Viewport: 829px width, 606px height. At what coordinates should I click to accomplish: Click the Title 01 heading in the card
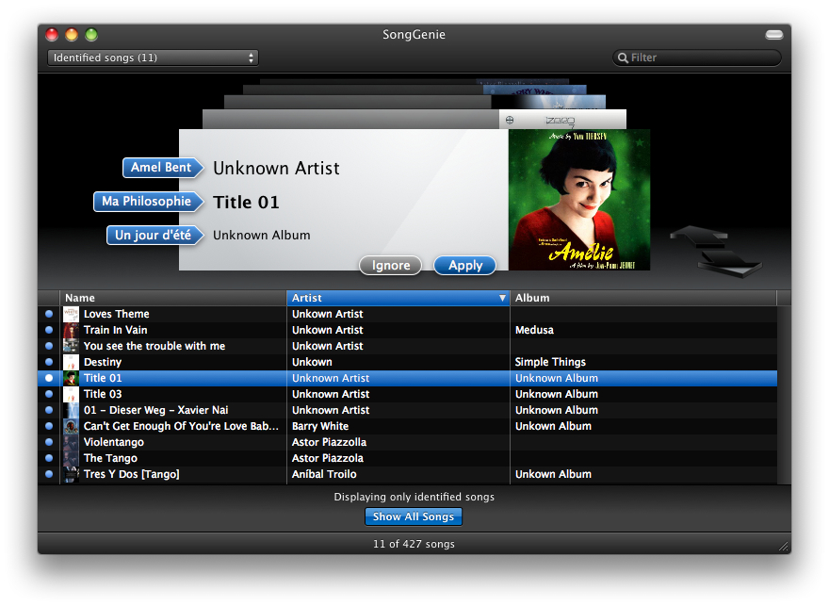[246, 202]
